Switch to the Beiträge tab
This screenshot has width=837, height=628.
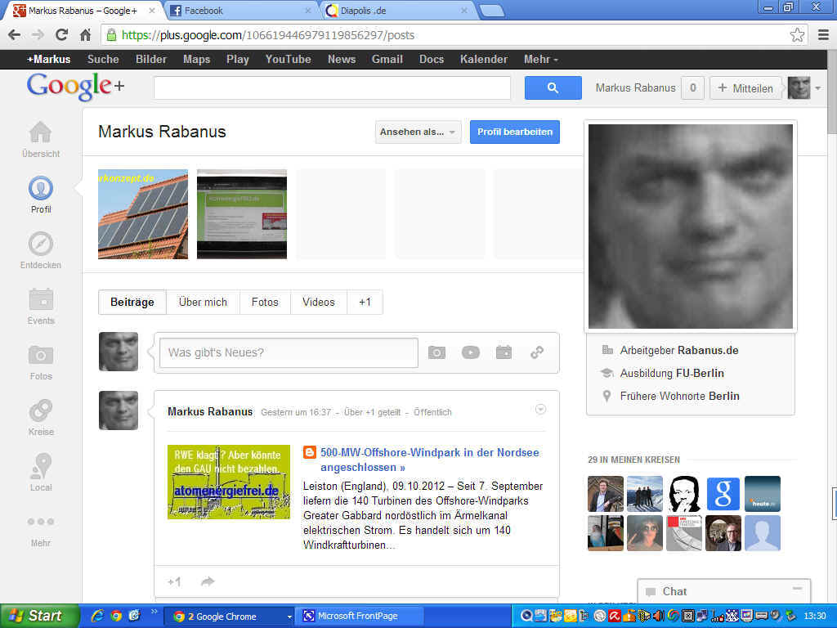click(x=132, y=303)
